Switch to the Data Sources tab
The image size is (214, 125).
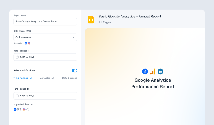click(x=69, y=78)
